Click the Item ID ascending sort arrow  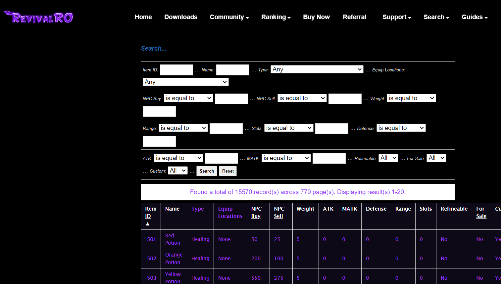click(x=148, y=224)
